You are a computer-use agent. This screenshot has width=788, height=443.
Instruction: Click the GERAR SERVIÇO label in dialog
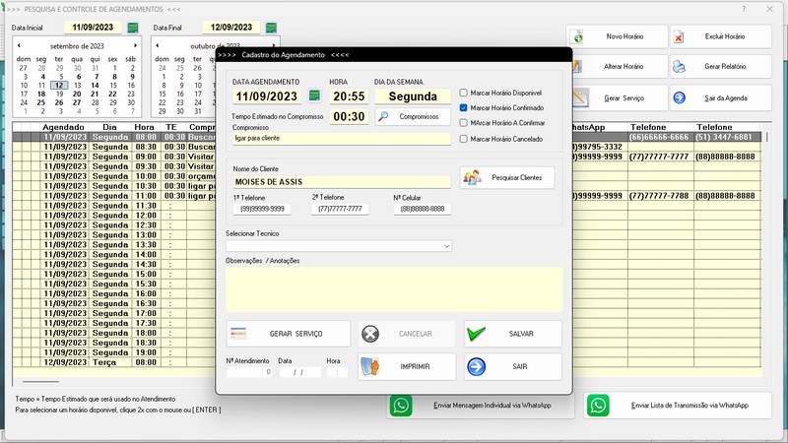pos(296,334)
